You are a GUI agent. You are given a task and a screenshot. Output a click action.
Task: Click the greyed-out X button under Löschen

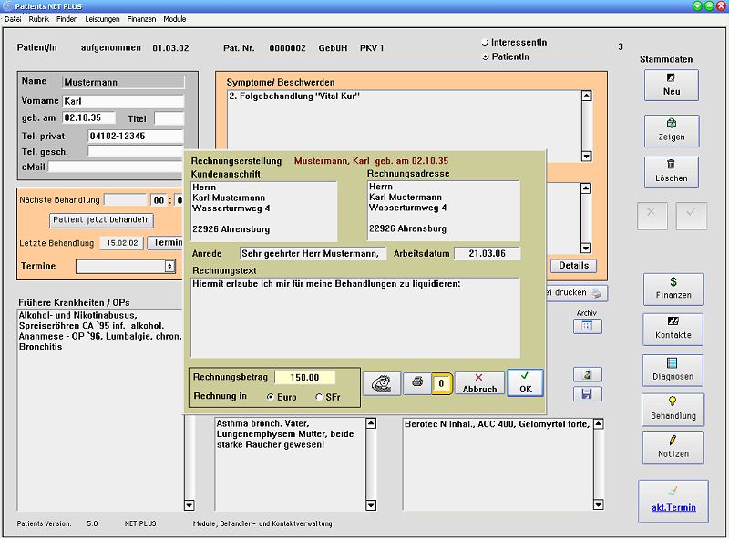point(652,216)
